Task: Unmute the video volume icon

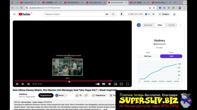Action: pyautogui.click(x=29, y=84)
